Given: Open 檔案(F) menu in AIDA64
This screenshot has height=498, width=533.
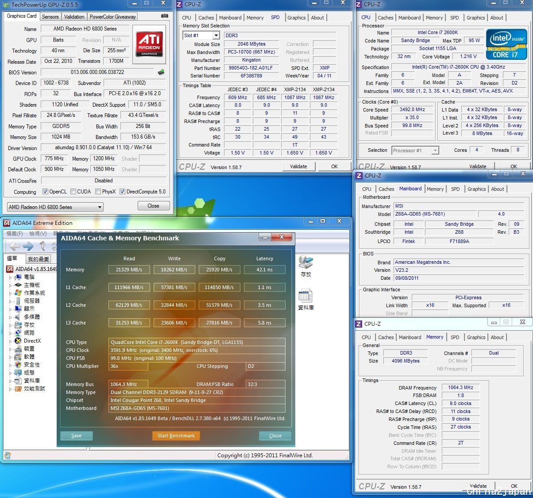Looking at the screenshot, I should click(x=15, y=233).
